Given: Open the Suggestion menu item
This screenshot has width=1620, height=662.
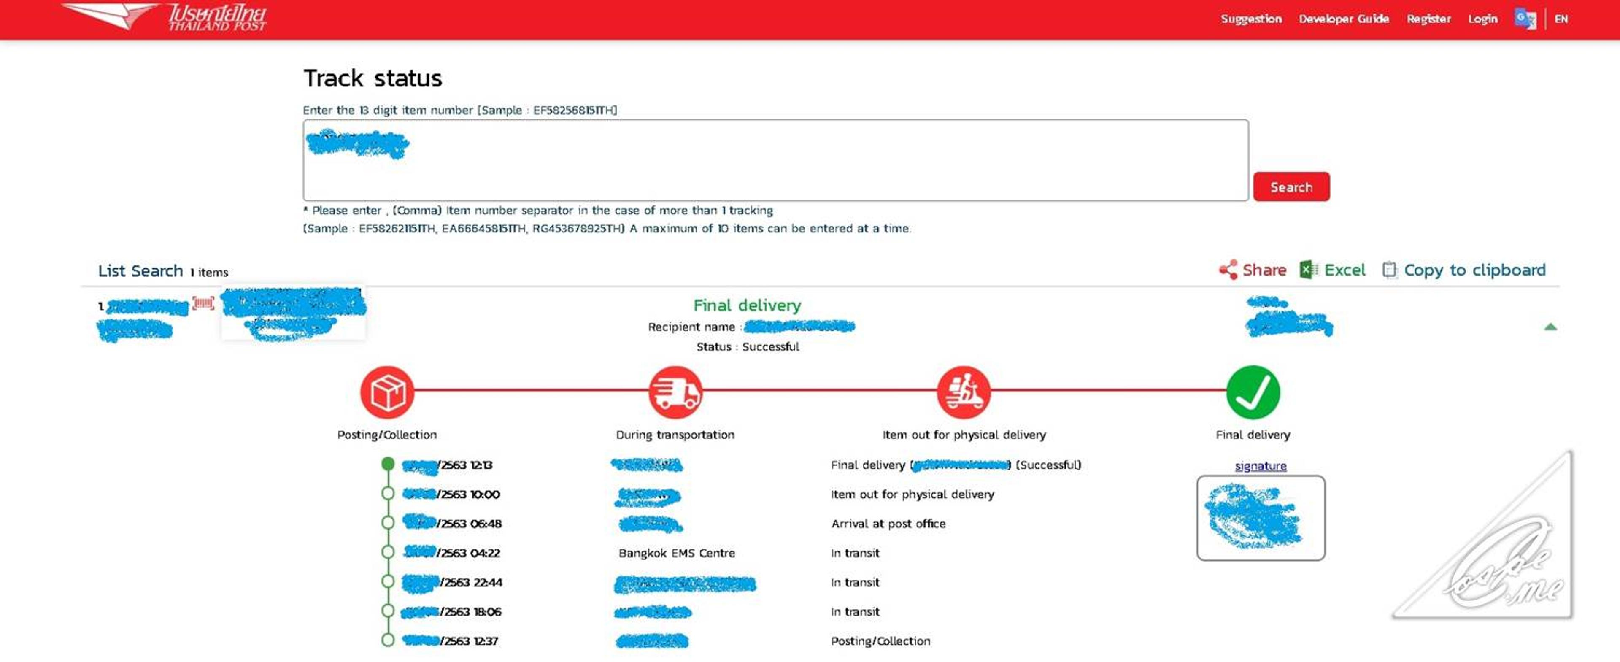Looking at the screenshot, I should pyautogui.click(x=1251, y=19).
